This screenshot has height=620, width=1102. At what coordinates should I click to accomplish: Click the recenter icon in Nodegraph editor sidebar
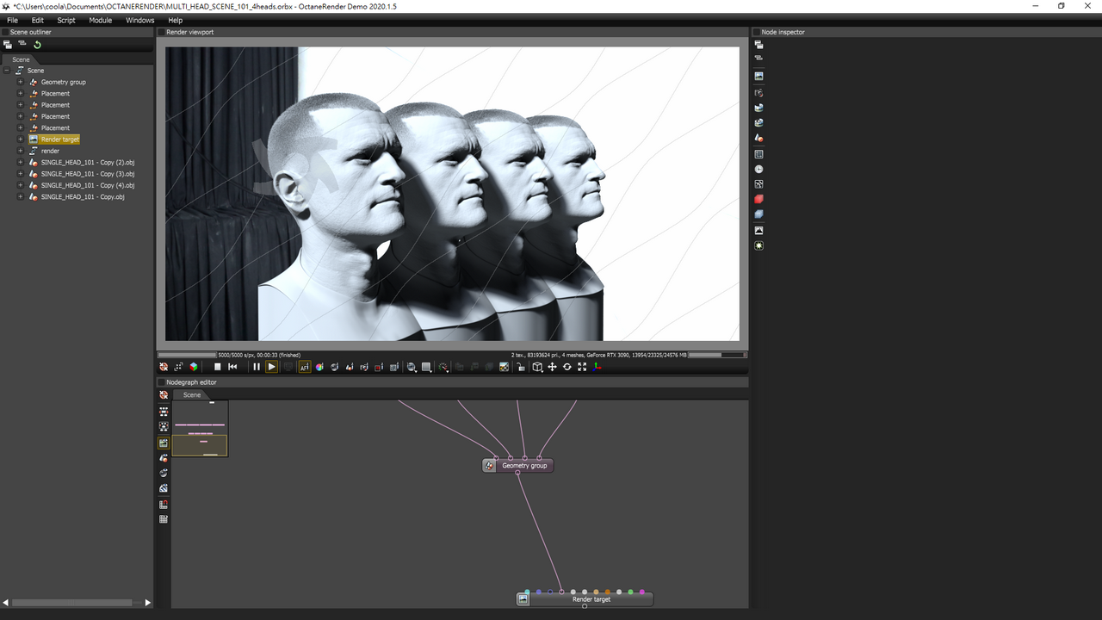coord(164,395)
